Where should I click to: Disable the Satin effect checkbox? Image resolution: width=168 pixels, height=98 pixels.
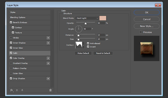click(11, 53)
